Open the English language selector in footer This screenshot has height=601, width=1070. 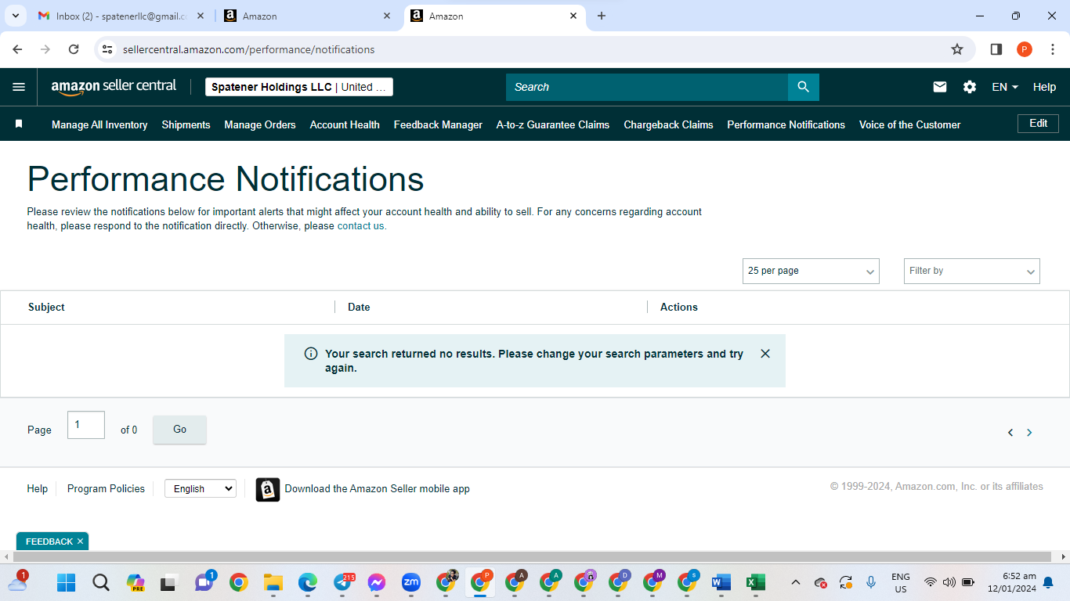201,488
